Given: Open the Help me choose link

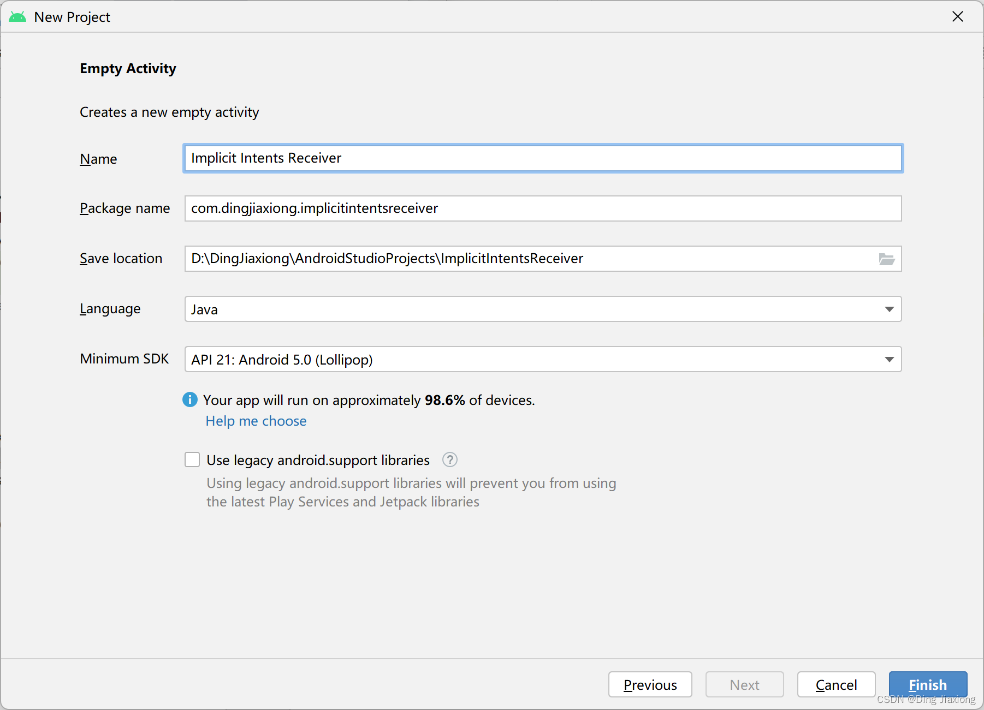Looking at the screenshot, I should 256,420.
